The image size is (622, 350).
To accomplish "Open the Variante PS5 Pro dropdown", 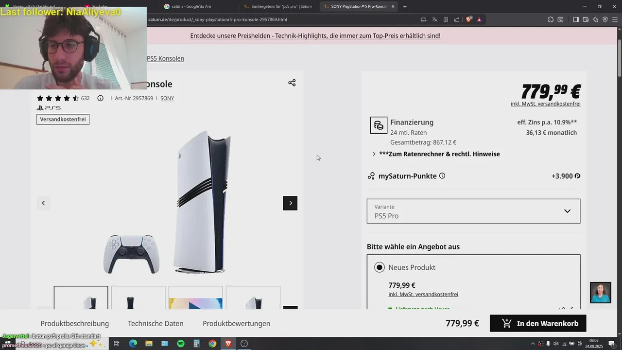I will [473, 211].
